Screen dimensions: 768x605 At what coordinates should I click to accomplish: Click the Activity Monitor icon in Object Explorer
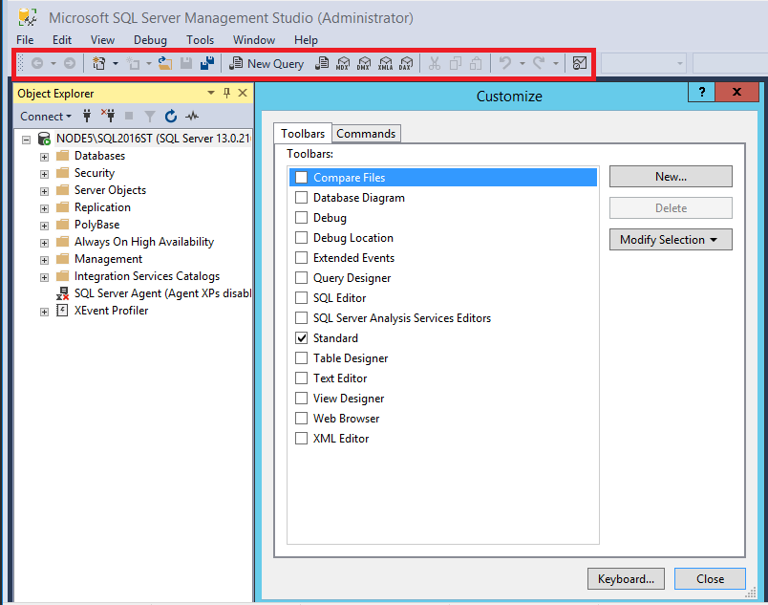[190, 116]
